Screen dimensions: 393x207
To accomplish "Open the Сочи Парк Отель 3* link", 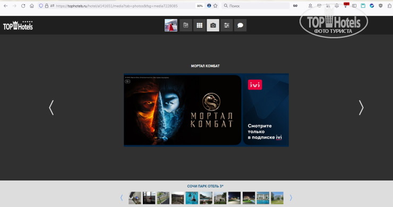I will pyautogui.click(x=206, y=186).
